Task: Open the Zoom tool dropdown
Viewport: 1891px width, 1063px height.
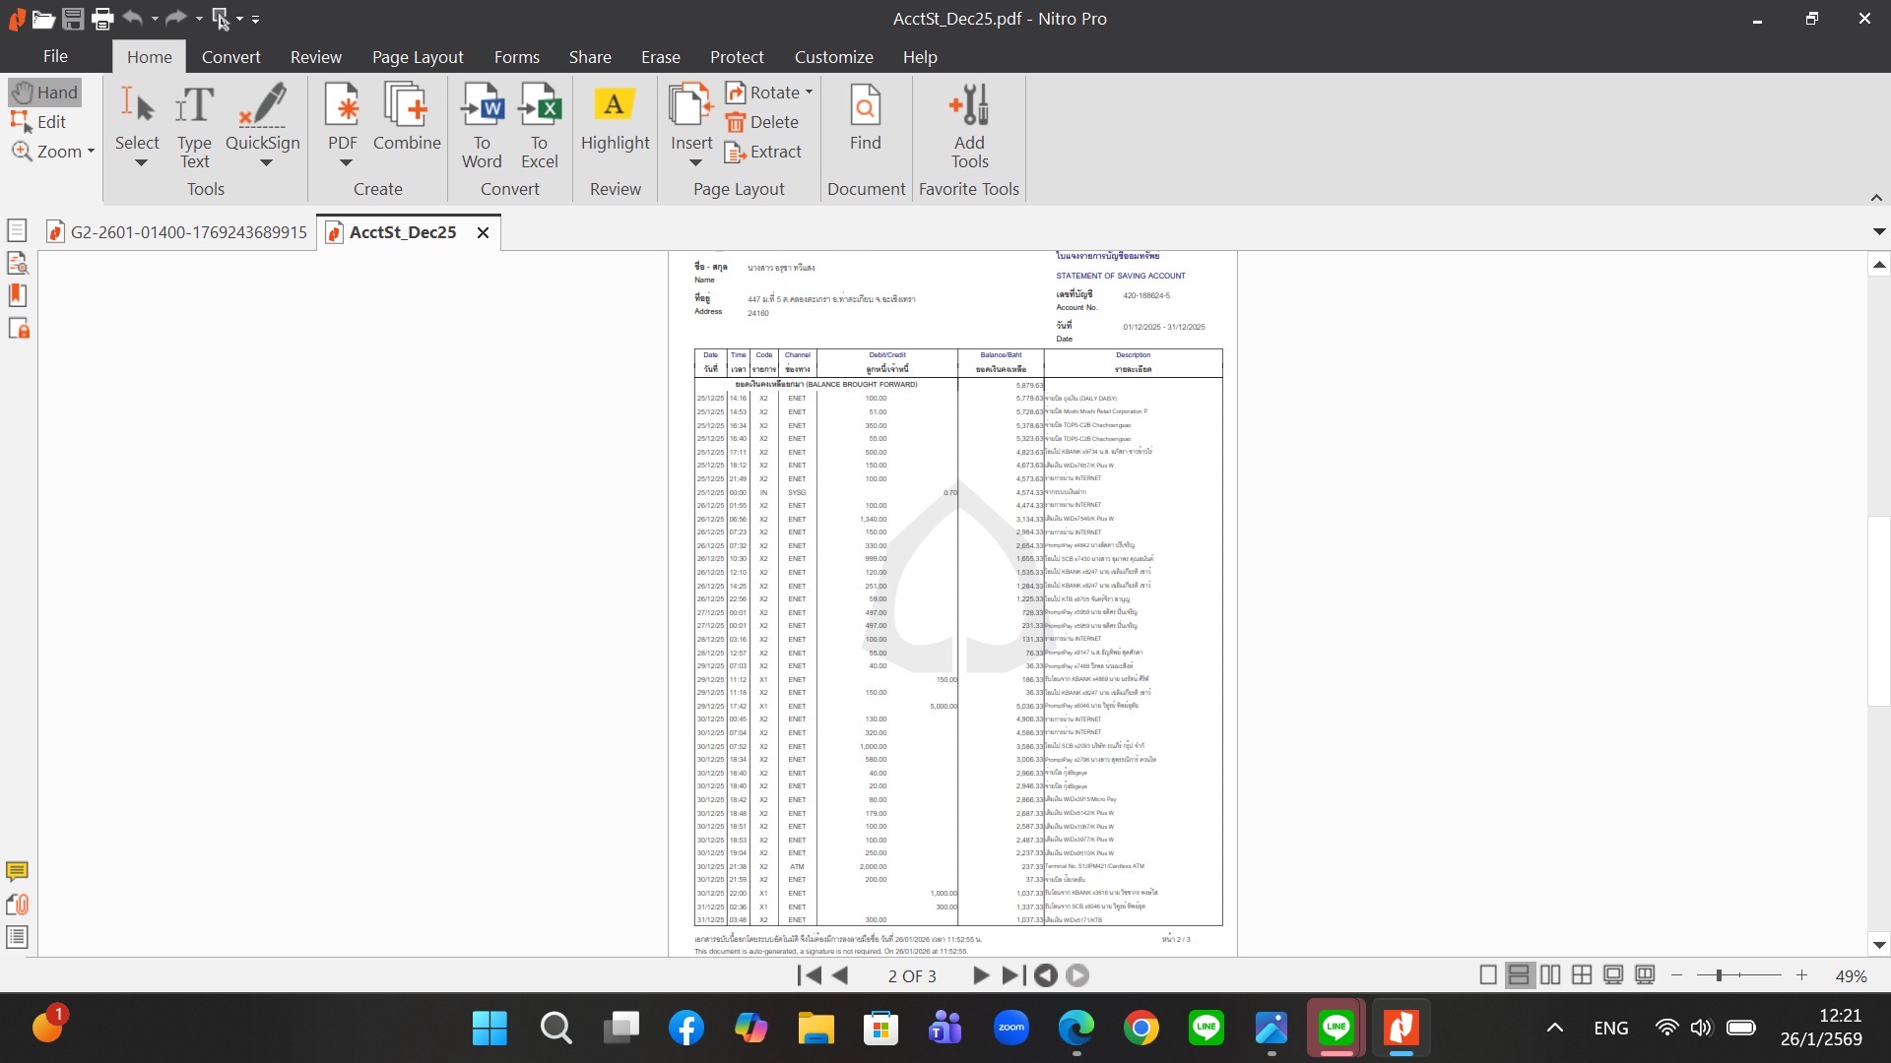Action: click(91, 152)
